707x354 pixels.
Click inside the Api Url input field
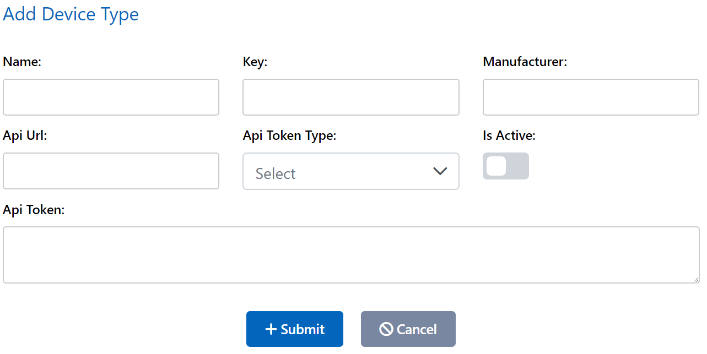(x=110, y=171)
